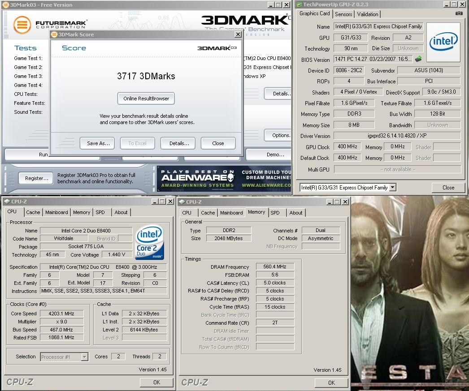Click the Command Rate value 2T

(275, 322)
